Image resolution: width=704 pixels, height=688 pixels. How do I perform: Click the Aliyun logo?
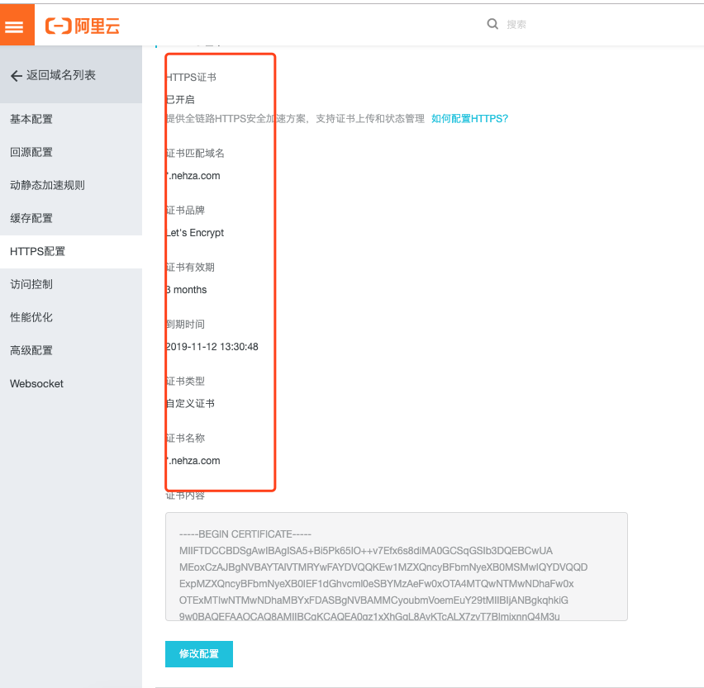point(83,26)
